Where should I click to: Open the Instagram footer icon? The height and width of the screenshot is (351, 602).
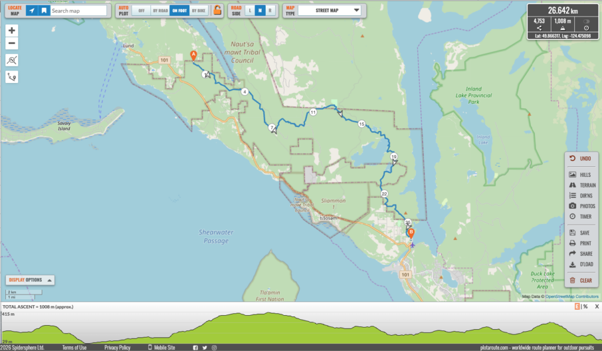214,347
